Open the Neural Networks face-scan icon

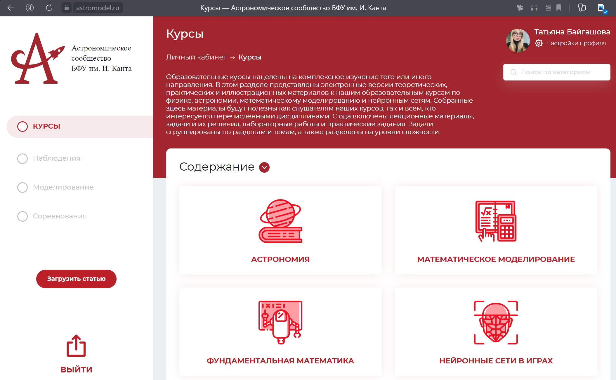496,322
